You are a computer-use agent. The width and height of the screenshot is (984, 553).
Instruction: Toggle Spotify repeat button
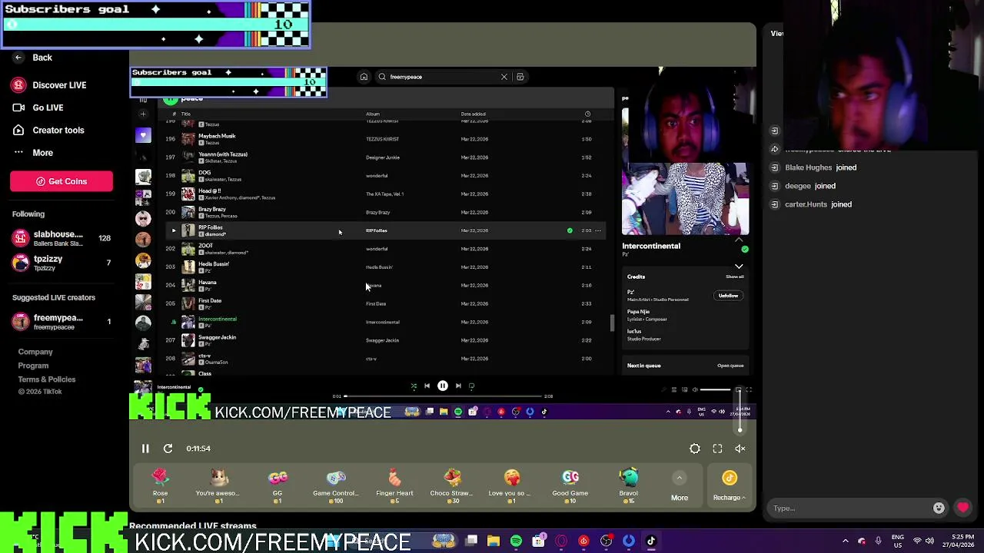pyautogui.click(x=472, y=386)
